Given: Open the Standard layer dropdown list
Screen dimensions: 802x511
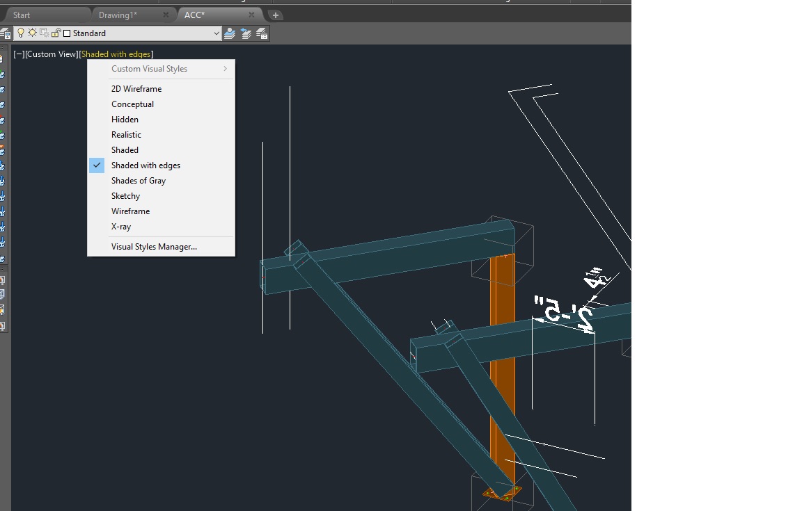Looking at the screenshot, I should 217,33.
